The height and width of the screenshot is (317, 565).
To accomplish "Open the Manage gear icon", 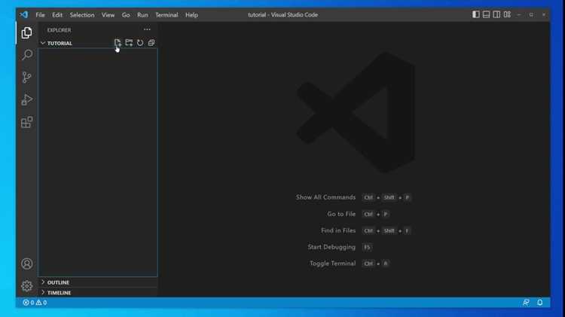I will click(x=26, y=286).
